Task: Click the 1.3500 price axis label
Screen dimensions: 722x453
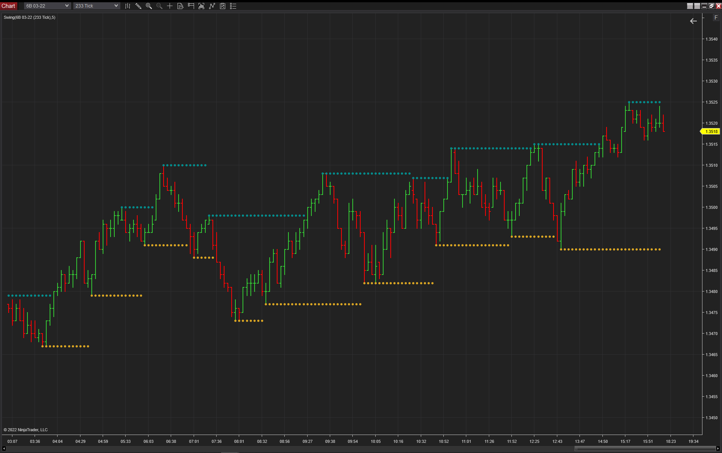Action: click(x=711, y=207)
